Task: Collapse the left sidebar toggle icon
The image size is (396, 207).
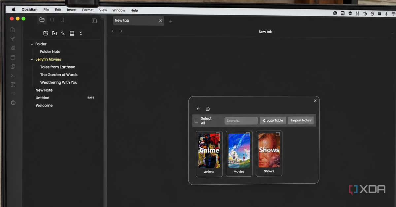Action: tap(94, 21)
